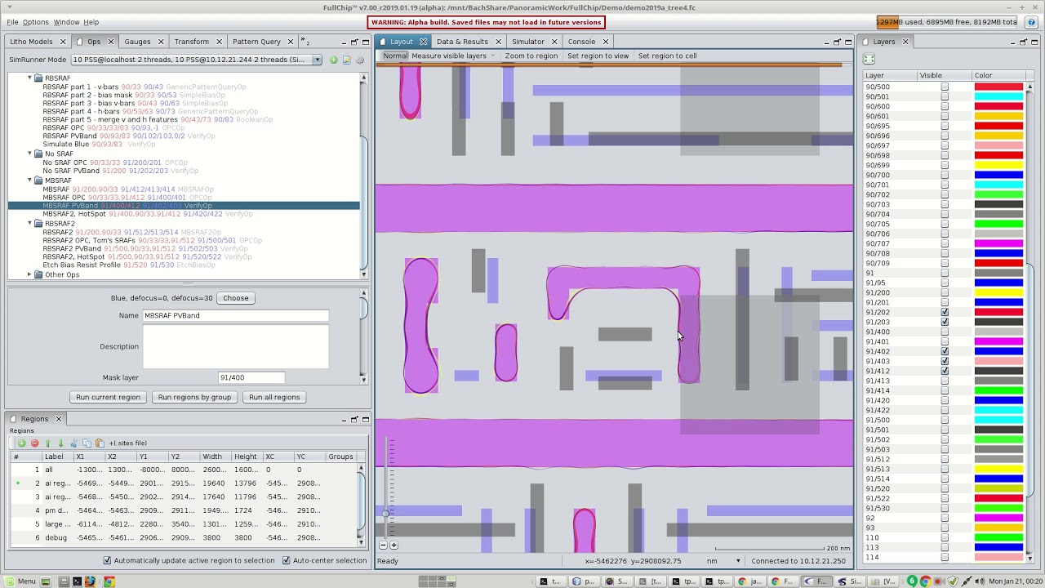Close the Console tab

[x=606, y=42]
